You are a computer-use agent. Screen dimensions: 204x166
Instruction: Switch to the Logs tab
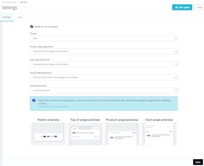(x=20, y=17)
